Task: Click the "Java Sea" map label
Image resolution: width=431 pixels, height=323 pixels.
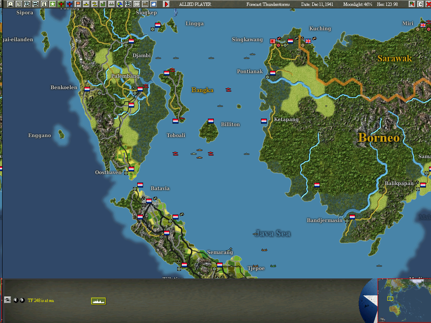Action: 273,233
